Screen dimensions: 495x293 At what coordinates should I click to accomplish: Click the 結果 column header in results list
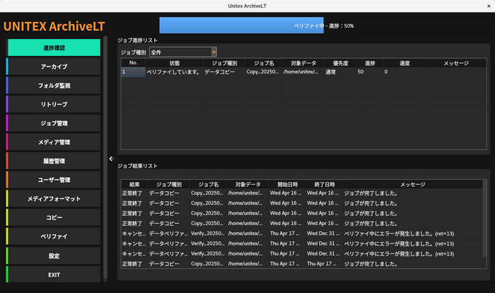134,184
